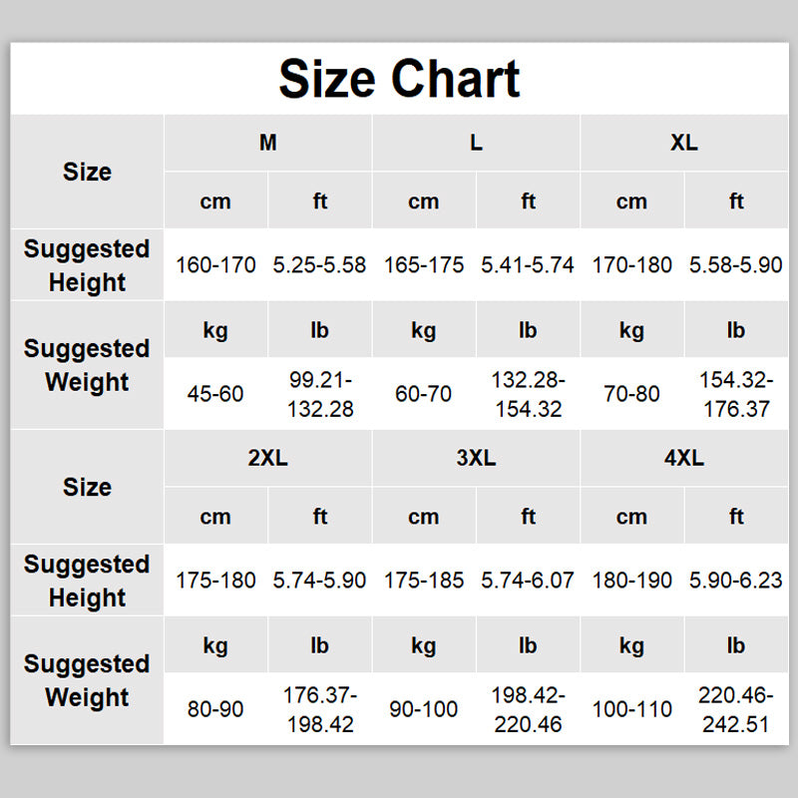Viewport: 798px width, 798px height.
Task: Click the Size Chart title
Action: 399,79
